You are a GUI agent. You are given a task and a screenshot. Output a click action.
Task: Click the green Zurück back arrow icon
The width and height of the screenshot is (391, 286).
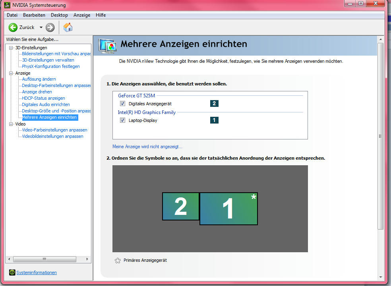[13, 27]
